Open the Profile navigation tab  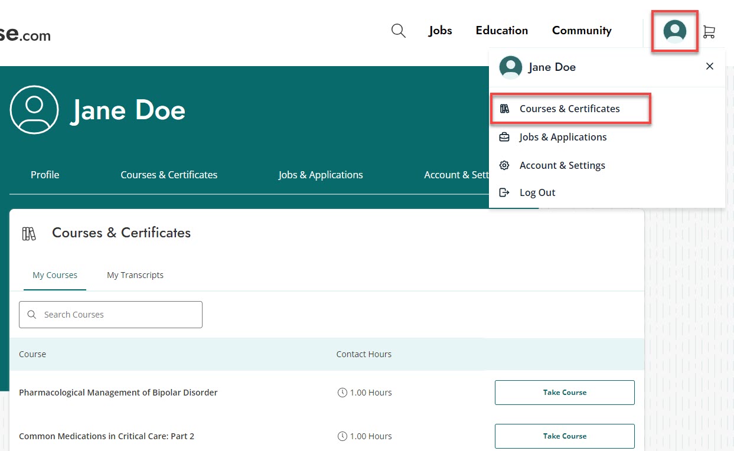coord(44,175)
